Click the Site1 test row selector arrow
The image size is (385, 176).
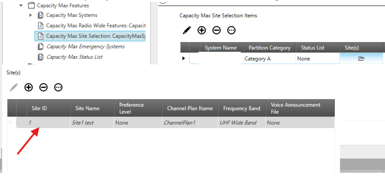pyautogui.click(x=10, y=122)
